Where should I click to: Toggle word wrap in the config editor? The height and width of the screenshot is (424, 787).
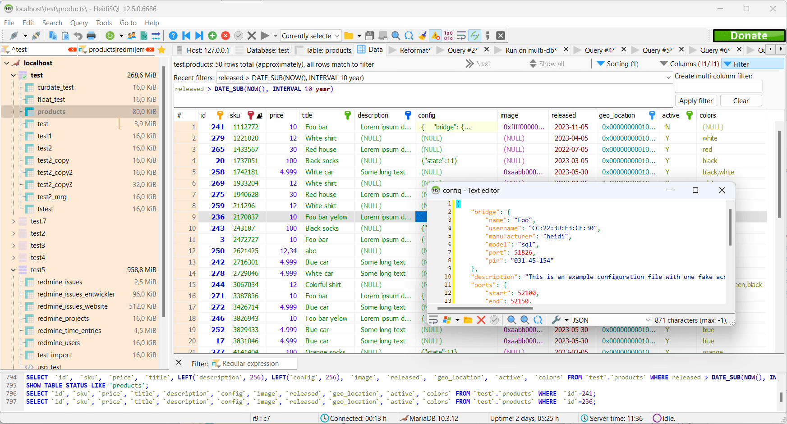coord(433,320)
